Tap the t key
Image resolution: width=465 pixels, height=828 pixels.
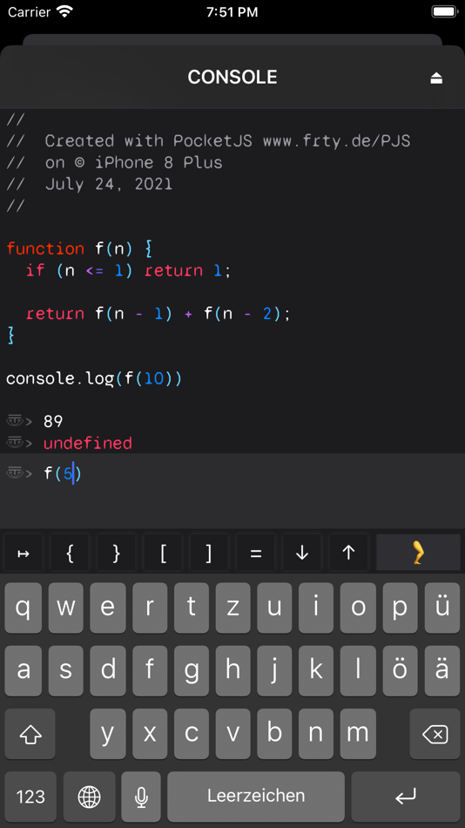click(191, 608)
